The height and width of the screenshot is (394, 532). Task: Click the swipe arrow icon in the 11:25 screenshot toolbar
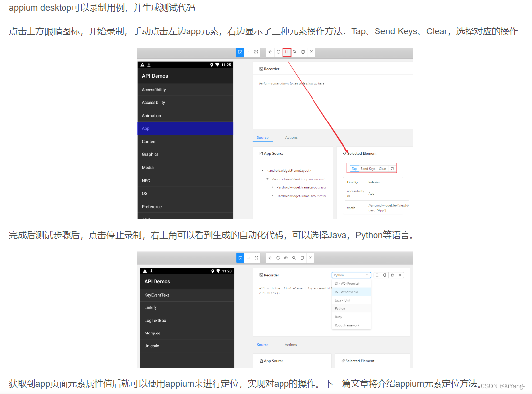click(x=248, y=52)
